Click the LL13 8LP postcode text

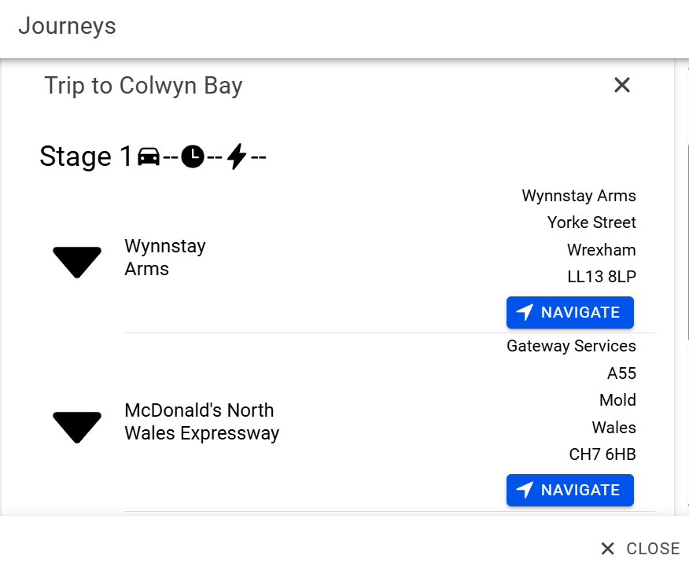click(602, 277)
